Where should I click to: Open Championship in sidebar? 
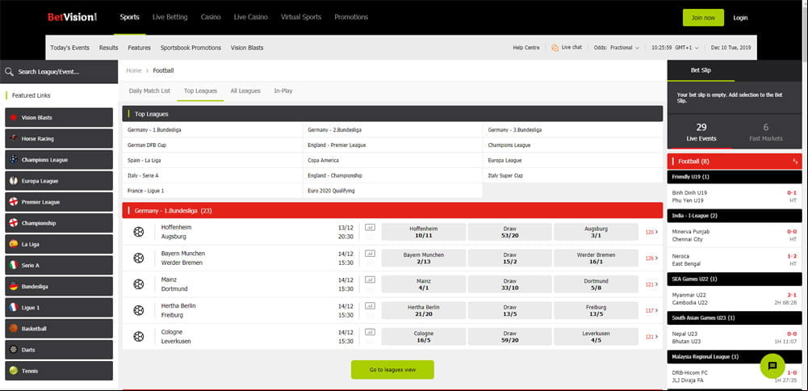pos(59,223)
